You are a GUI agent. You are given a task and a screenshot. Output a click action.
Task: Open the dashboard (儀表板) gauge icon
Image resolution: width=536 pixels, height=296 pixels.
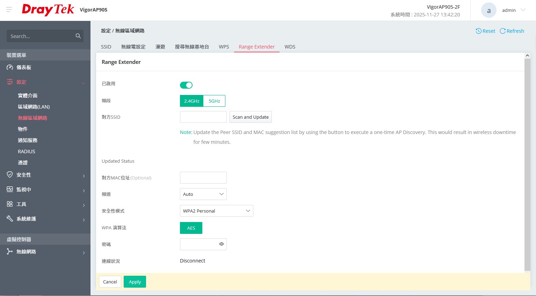[x=10, y=67]
